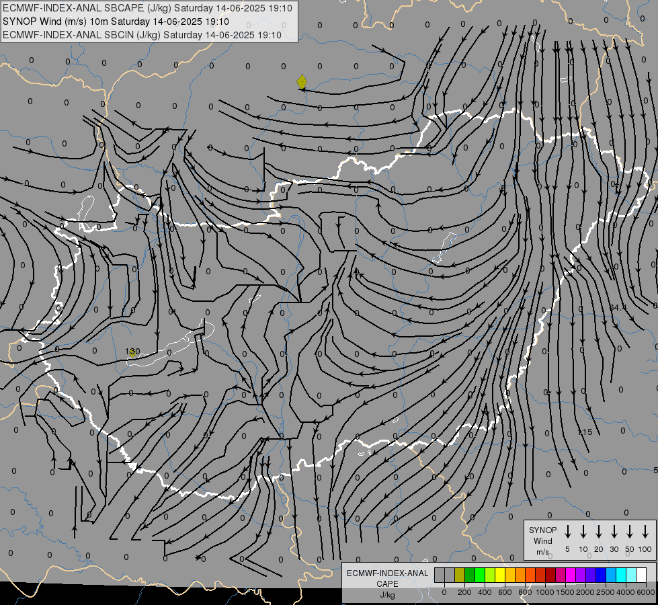The height and width of the screenshot is (605, 658).
Task: Click the J/kg unit label in legend
Action: pos(387,595)
